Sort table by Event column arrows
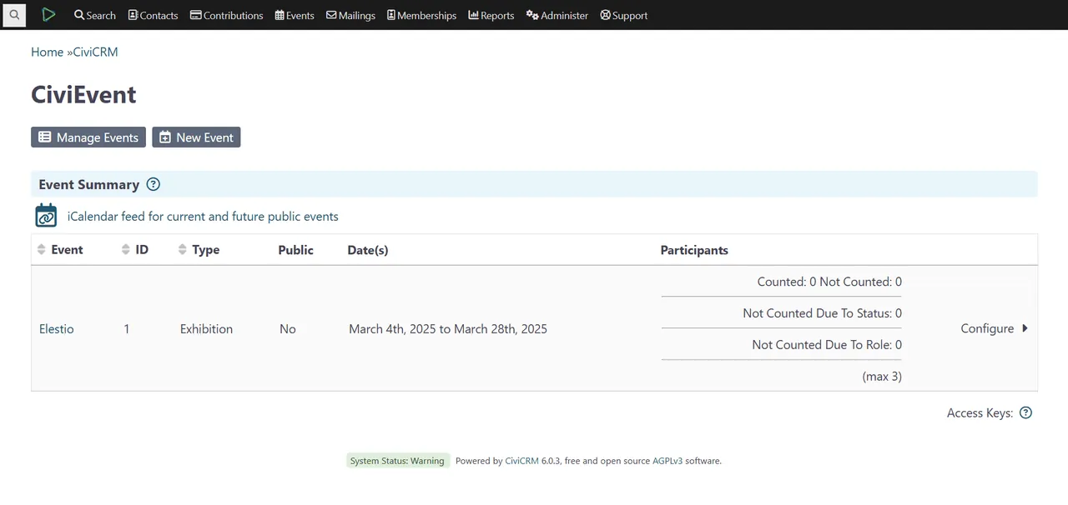 coord(42,249)
